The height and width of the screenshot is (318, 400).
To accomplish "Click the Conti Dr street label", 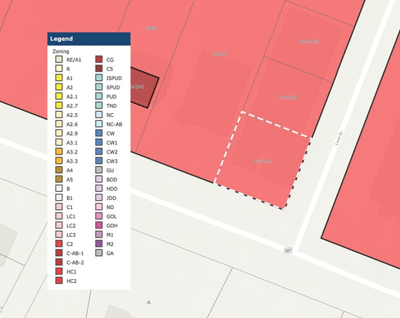I will pos(339,138).
